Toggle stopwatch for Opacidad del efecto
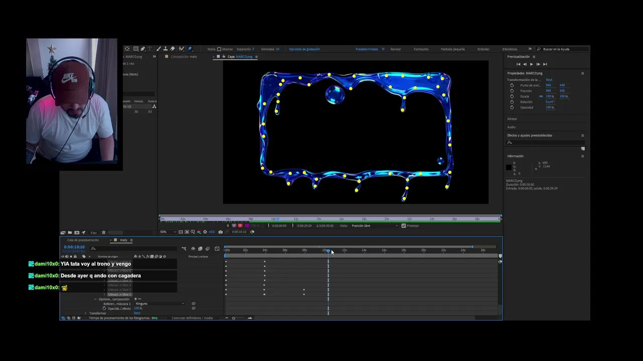 104,308
